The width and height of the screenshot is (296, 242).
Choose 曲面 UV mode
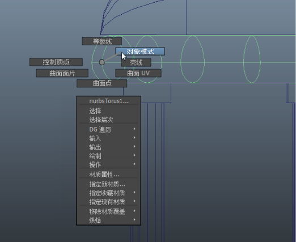click(x=138, y=73)
